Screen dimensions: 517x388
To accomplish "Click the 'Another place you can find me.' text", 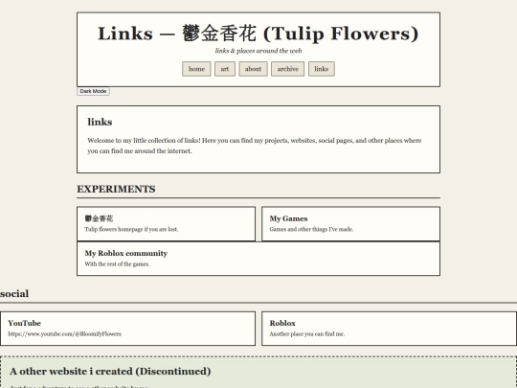I will [307, 334].
